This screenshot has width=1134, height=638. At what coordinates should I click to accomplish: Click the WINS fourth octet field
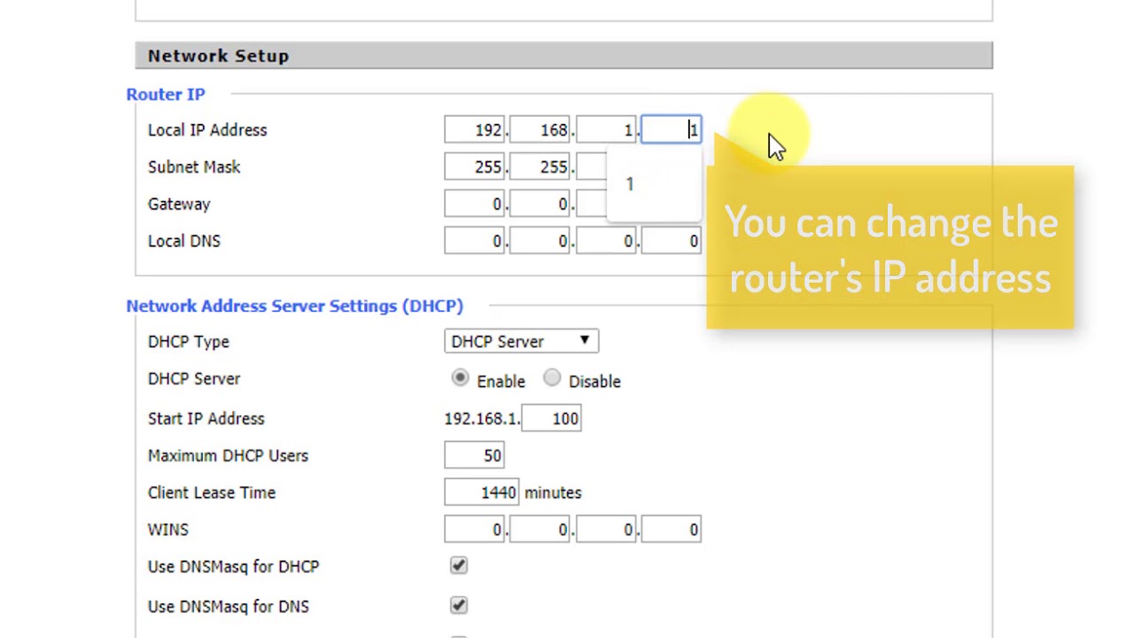pos(672,530)
